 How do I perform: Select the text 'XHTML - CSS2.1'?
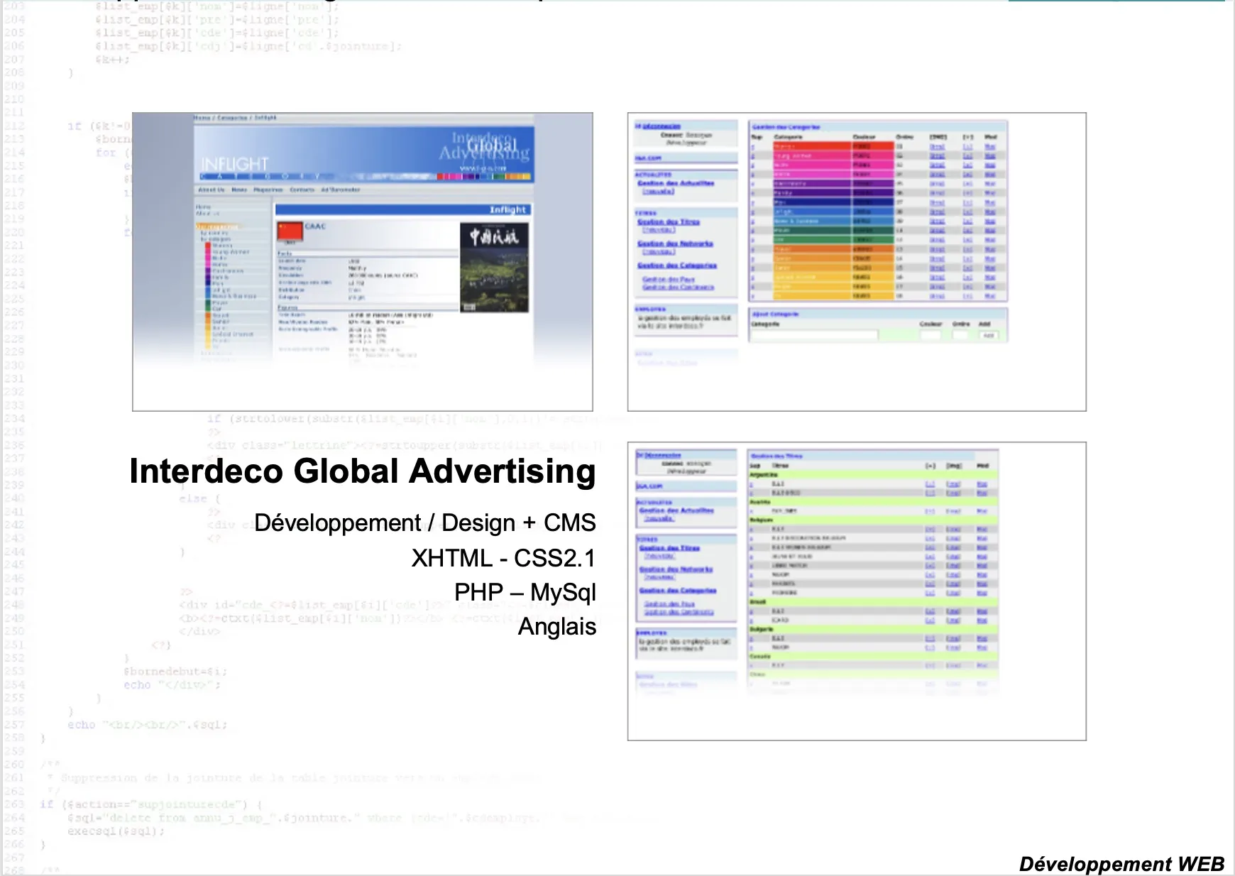click(504, 559)
